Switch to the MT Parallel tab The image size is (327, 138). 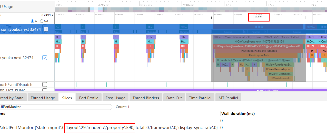click(228, 98)
